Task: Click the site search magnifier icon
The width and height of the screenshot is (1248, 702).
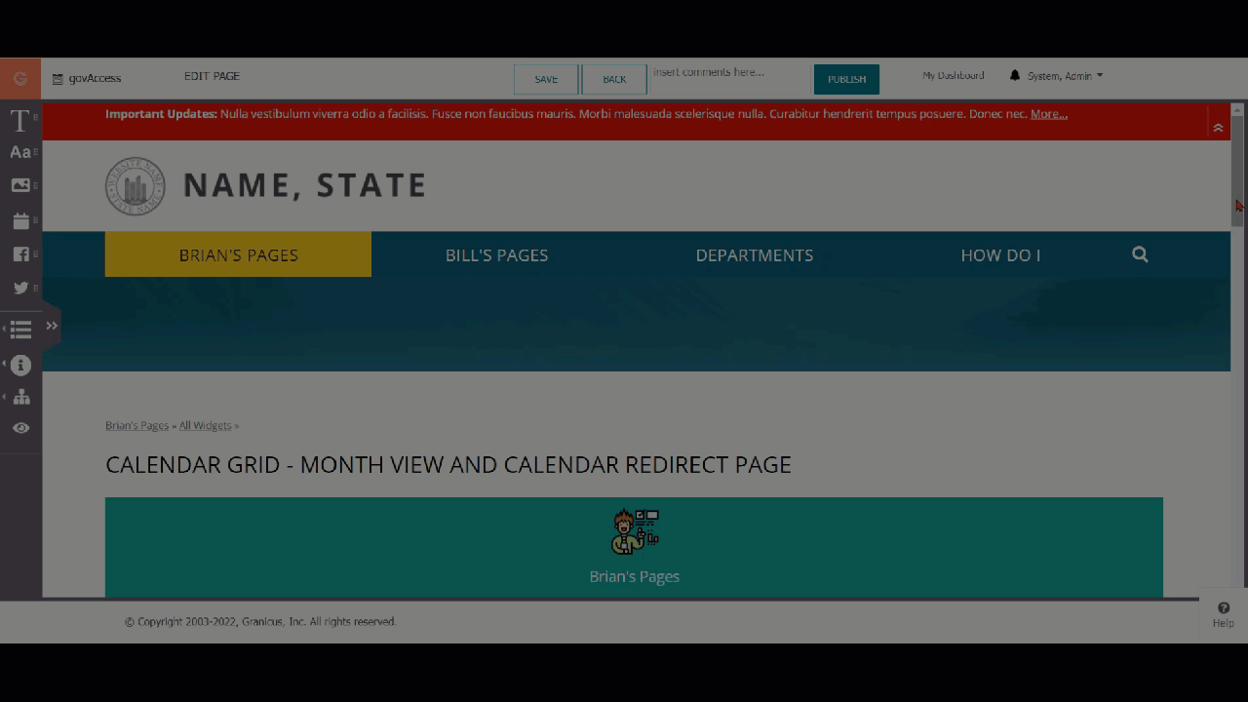Action: coord(1140,254)
